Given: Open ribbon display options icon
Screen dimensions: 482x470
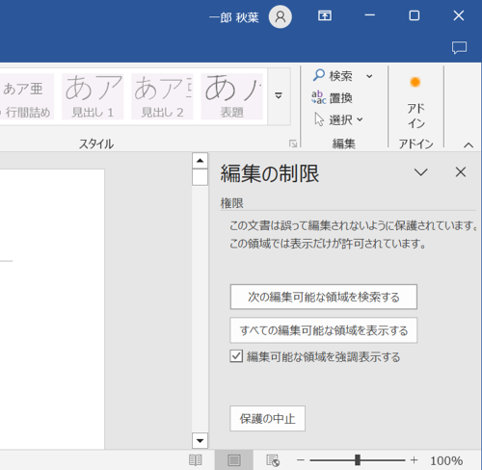Looking at the screenshot, I should click(325, 15).
